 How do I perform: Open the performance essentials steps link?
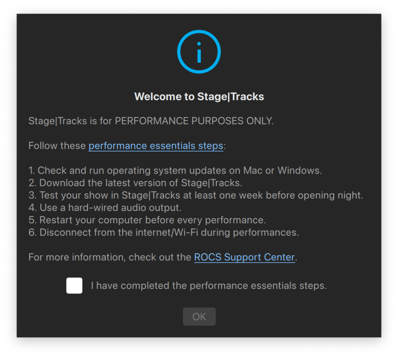(x=156, y=146)
